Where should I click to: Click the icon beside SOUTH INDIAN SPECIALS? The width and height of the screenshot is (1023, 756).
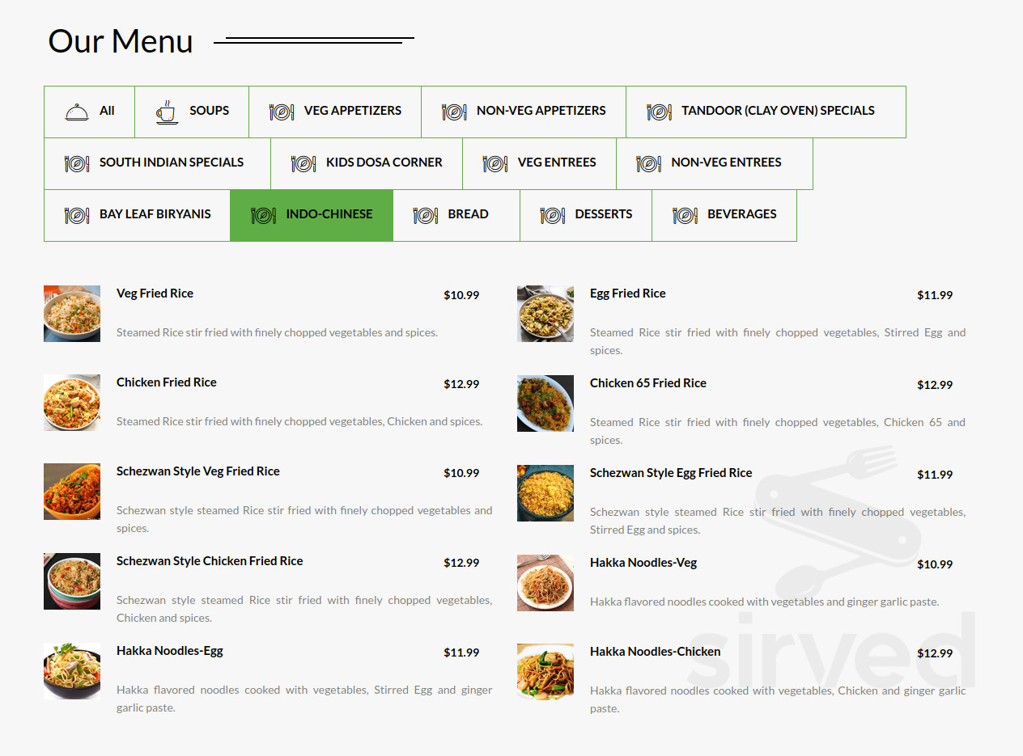[76, 163]
